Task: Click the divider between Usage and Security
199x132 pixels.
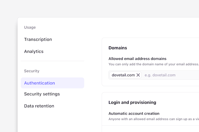Action: [52, 61]
